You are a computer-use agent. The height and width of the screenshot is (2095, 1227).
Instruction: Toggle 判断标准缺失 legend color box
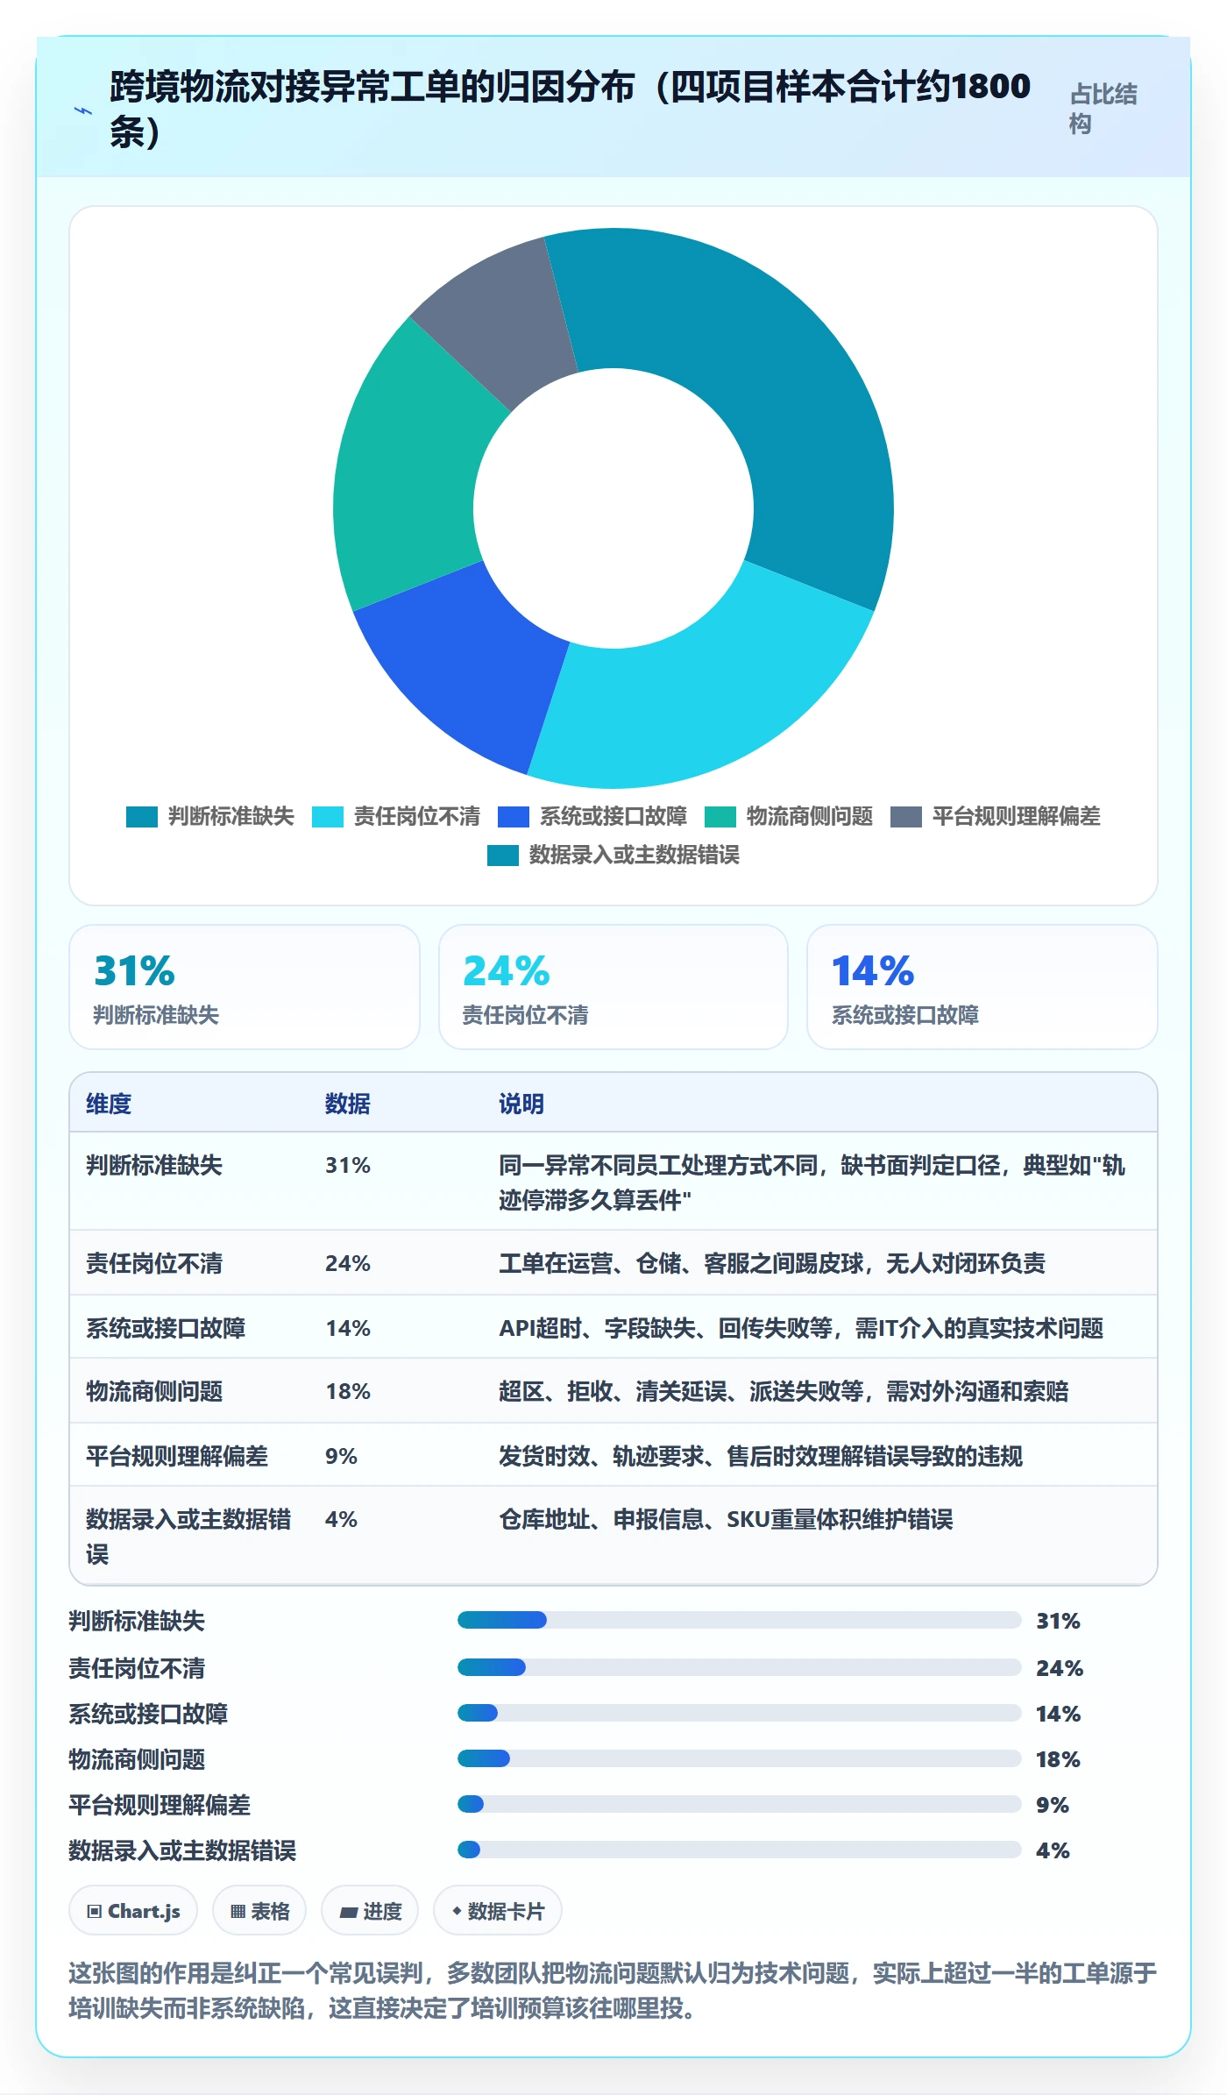[142, 817]
